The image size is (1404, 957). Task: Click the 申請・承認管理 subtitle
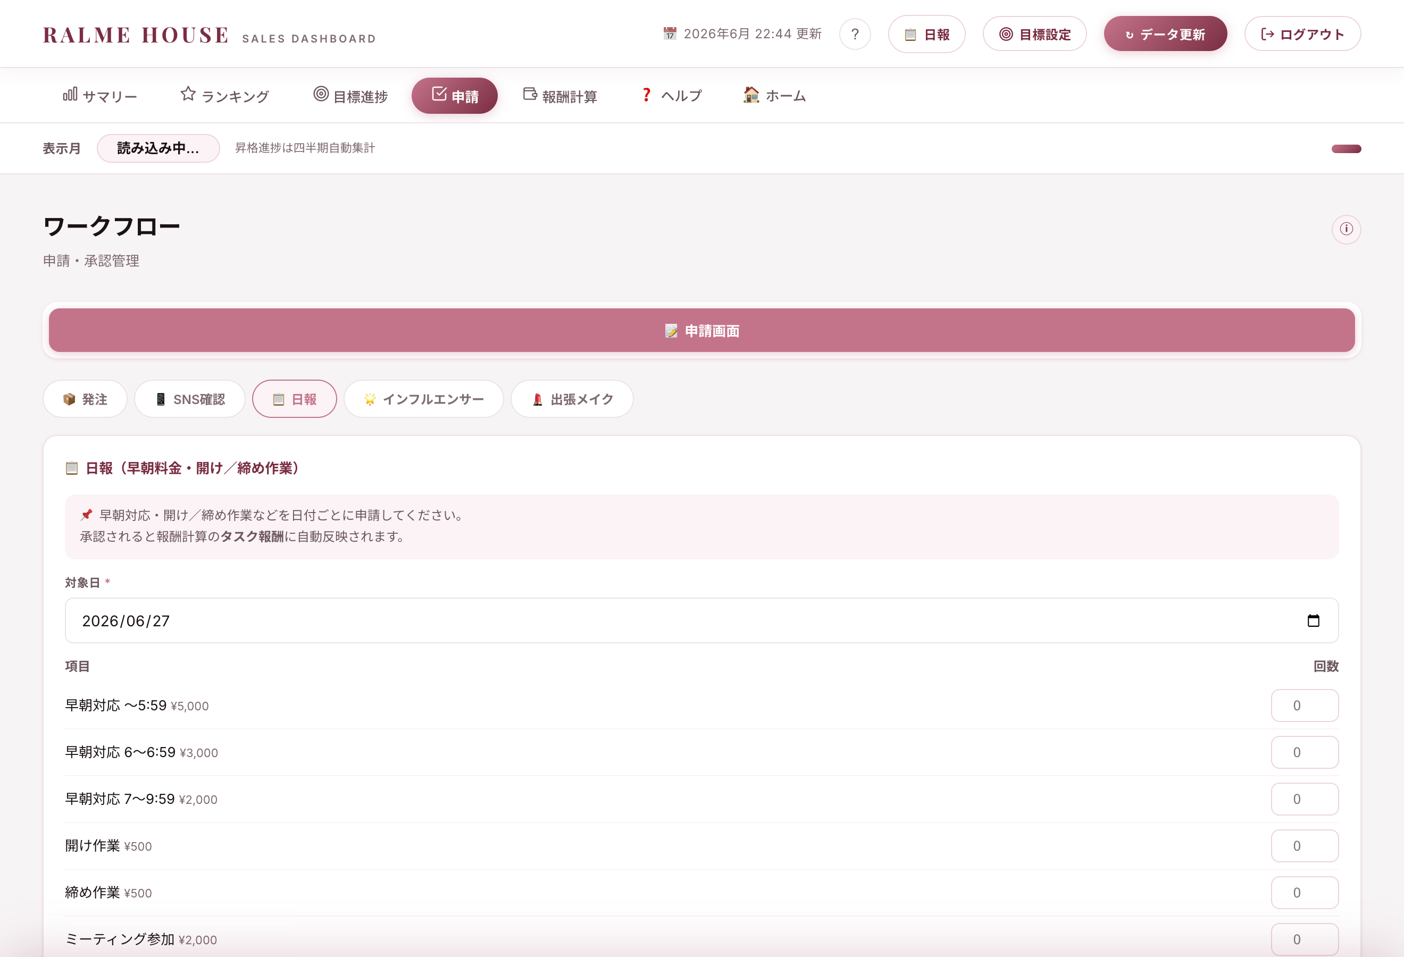91,261
